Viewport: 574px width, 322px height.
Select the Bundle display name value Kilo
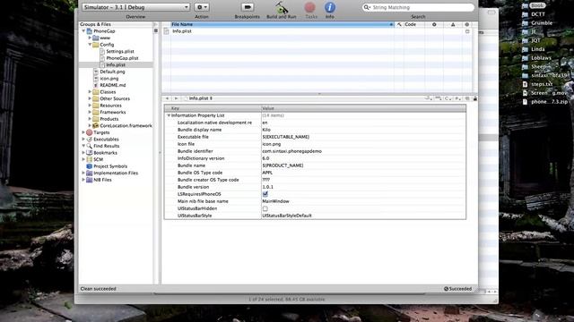coord(266,130)
